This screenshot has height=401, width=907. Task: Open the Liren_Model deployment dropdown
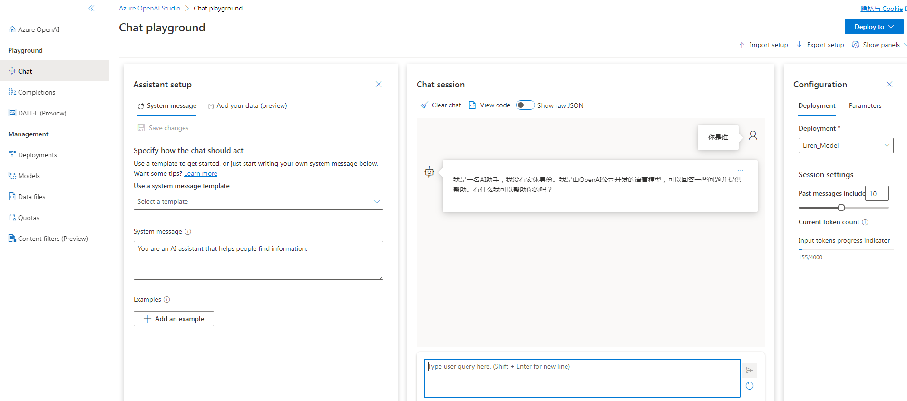click(x=846, y=145)
